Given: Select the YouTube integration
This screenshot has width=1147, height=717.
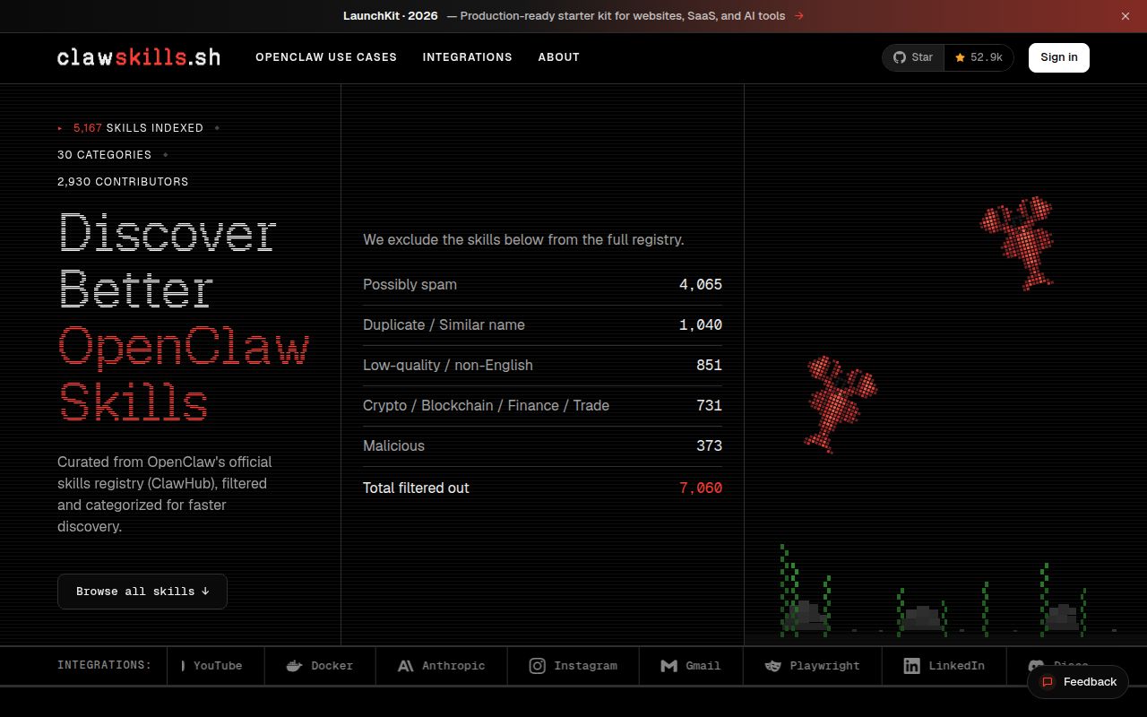Looking at the screenshot, I should [216, 666].
